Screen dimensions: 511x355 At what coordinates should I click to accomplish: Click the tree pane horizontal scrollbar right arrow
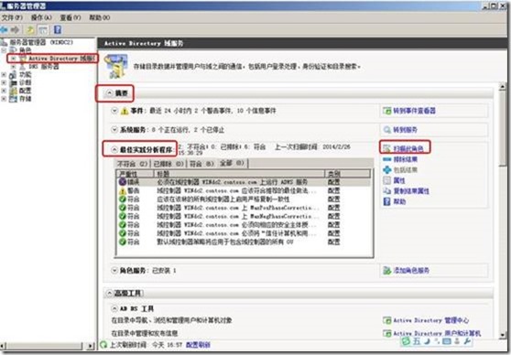pyautogui.click(x=91, y=346)
